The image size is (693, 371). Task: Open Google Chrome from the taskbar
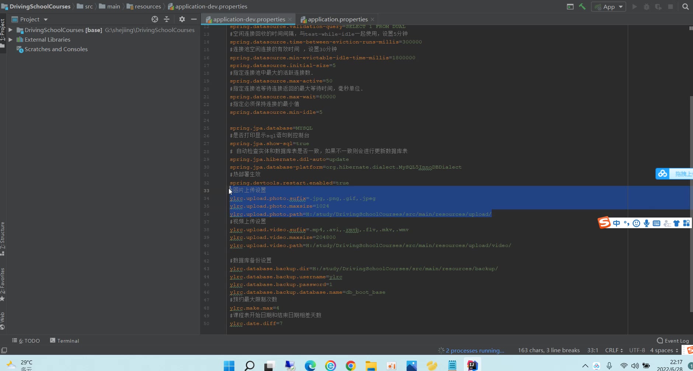click(x=351, y=365)
